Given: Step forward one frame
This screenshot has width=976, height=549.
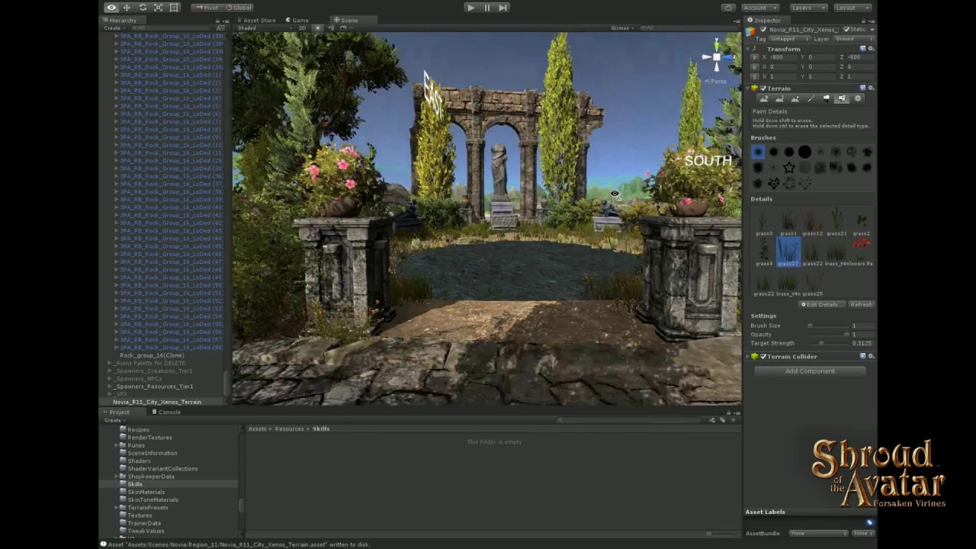Looking at the screenshot, I should click(x=502, y=8).
